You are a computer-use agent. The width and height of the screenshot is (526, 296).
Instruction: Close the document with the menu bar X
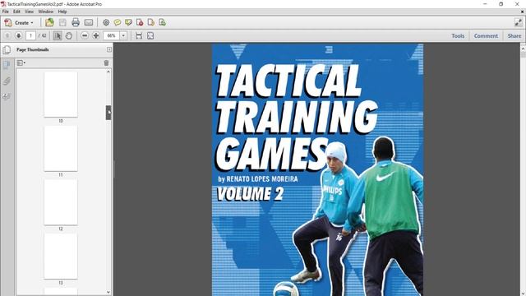[522, 12]
